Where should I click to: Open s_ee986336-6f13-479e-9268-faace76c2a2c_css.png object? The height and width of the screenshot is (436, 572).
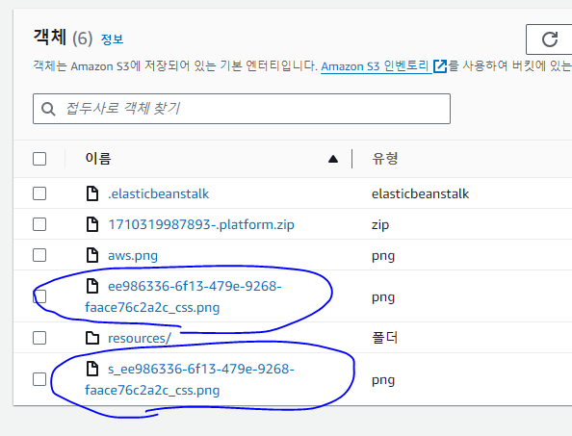[190, 379]
